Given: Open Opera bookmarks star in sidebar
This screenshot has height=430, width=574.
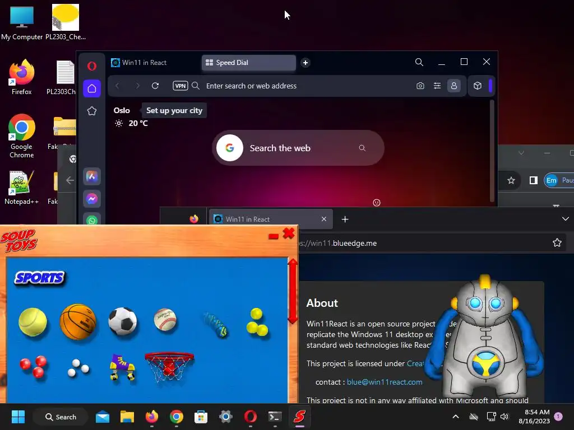Looking at the screenshot, I should coord(92,111).
